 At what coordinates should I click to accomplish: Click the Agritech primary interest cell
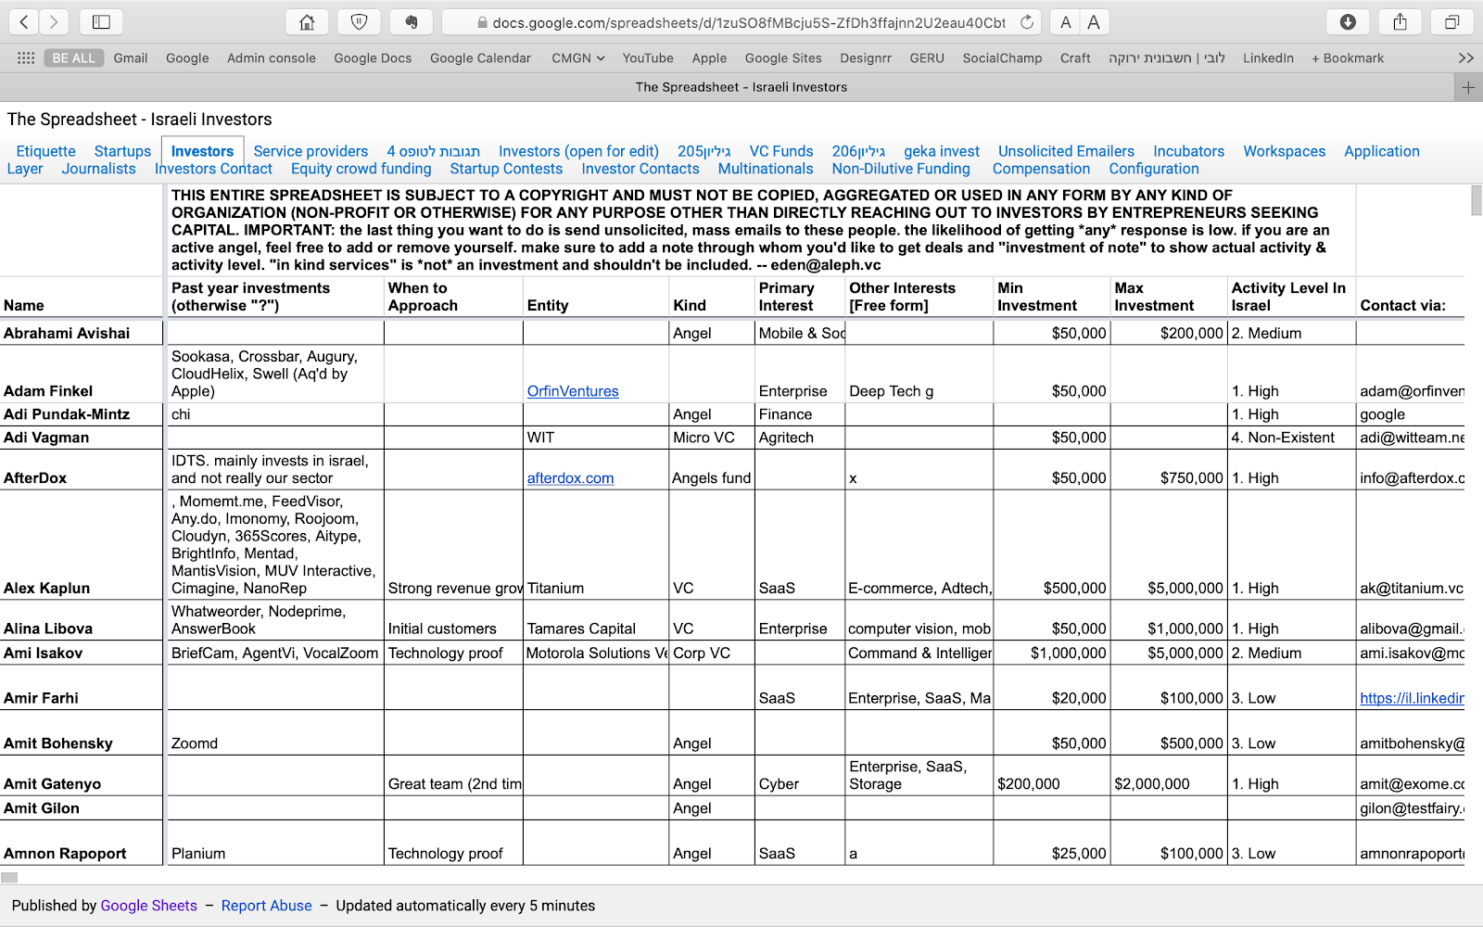click(x=802, y=438)
